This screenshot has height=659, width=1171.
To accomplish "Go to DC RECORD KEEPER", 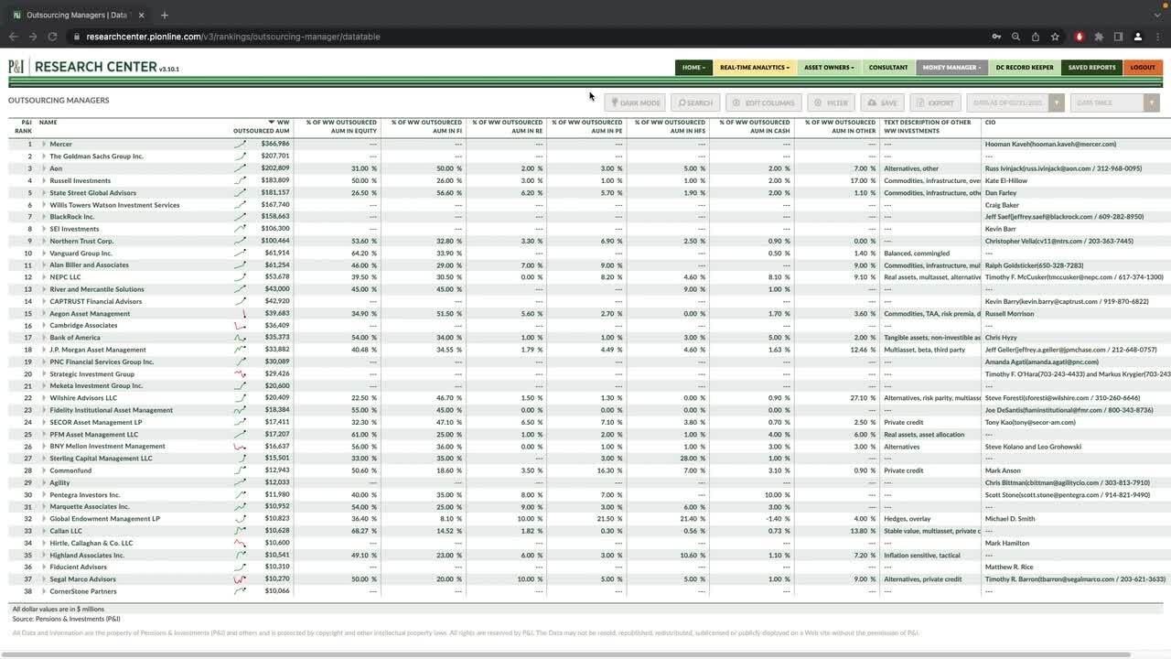I will tap(1025, 67).
